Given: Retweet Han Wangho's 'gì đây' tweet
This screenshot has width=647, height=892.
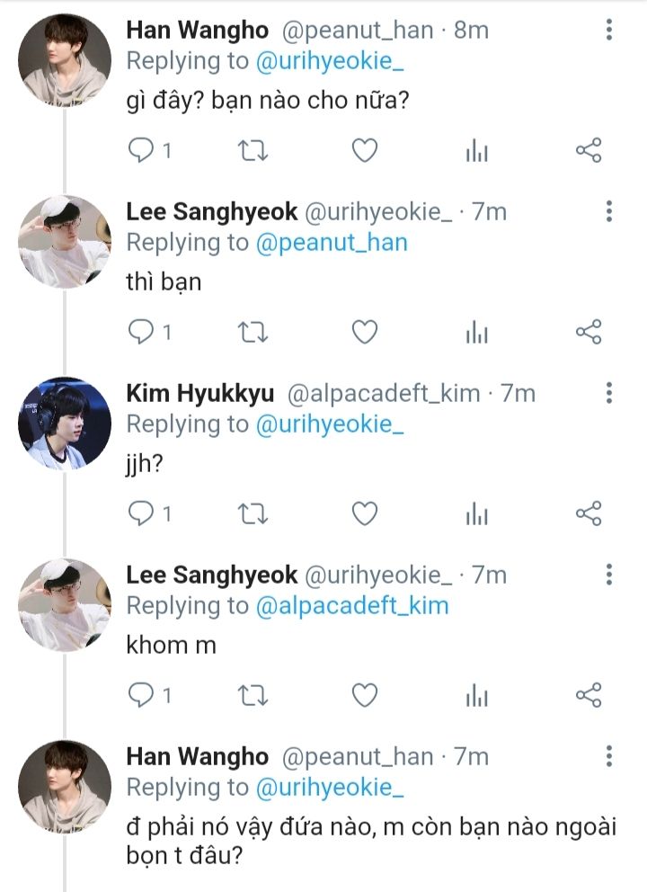Looking at the screenshot, I should click(x=253, y=151).
